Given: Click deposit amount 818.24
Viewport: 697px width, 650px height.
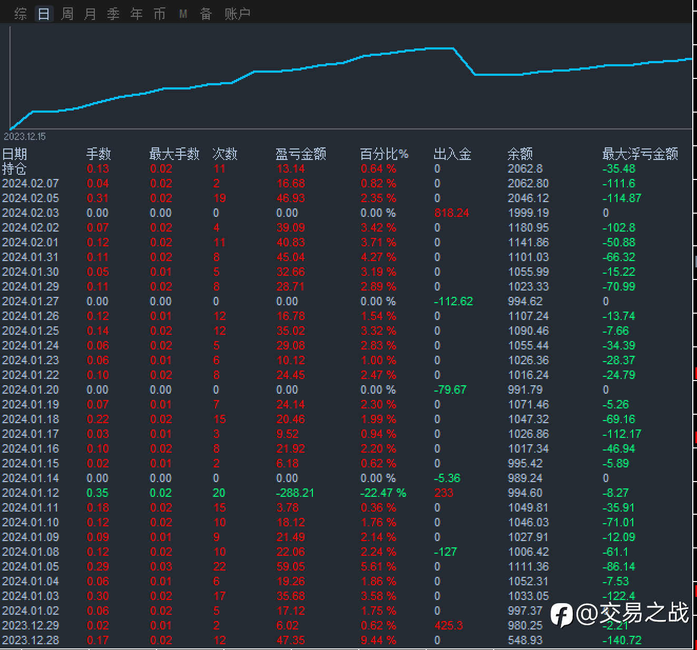Looking at the screenshot, I should point(451,213).
